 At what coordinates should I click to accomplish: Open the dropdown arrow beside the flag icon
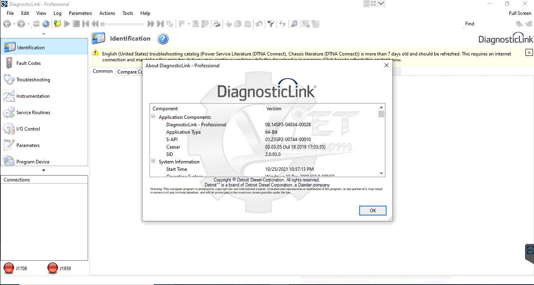[189, 24]
